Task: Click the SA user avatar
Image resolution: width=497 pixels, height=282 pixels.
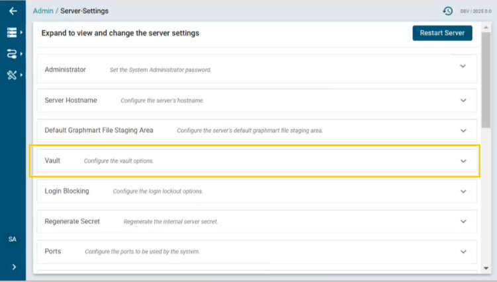Action: [x=13, y=239]
